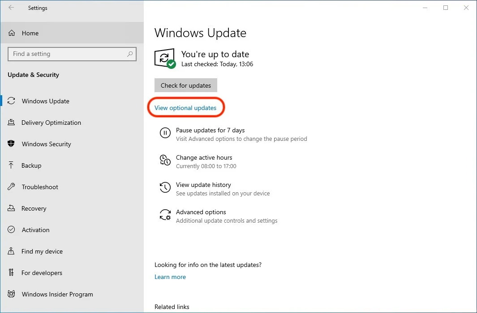Screen dimensions: 477x313
Task: Open Windows Insider Program settings
Action: [x=57, y=294]
